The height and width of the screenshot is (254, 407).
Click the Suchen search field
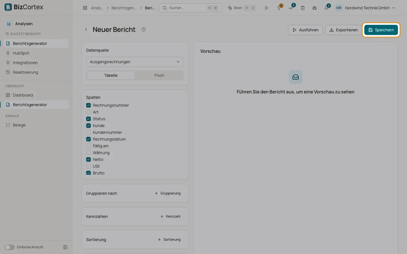coord(190,8)
